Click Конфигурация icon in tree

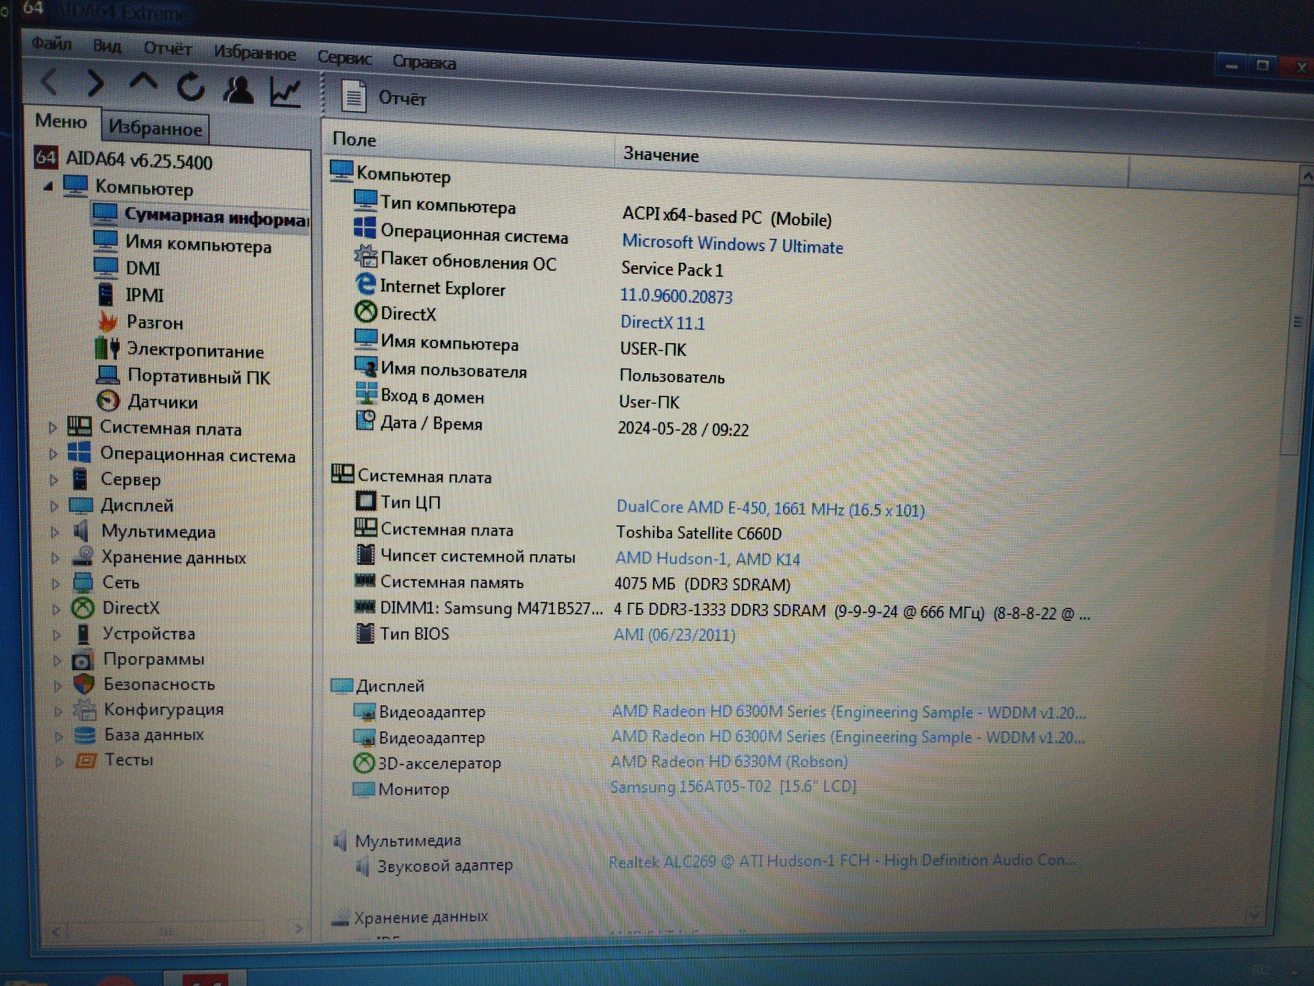(x=84, y=709)
